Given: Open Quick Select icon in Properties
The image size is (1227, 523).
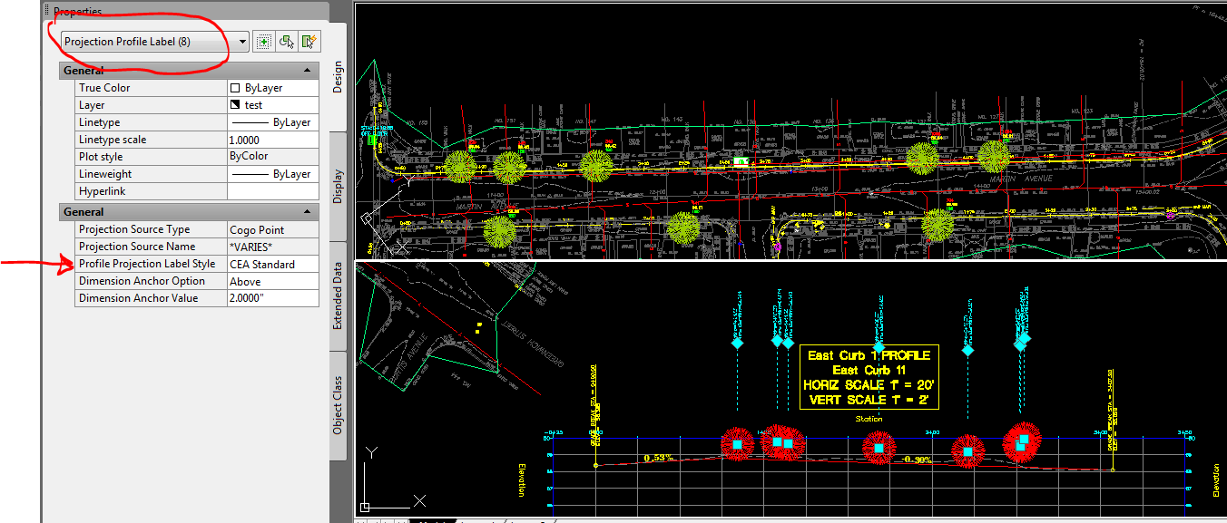Looking at the screenshot, I should point(309,42).
